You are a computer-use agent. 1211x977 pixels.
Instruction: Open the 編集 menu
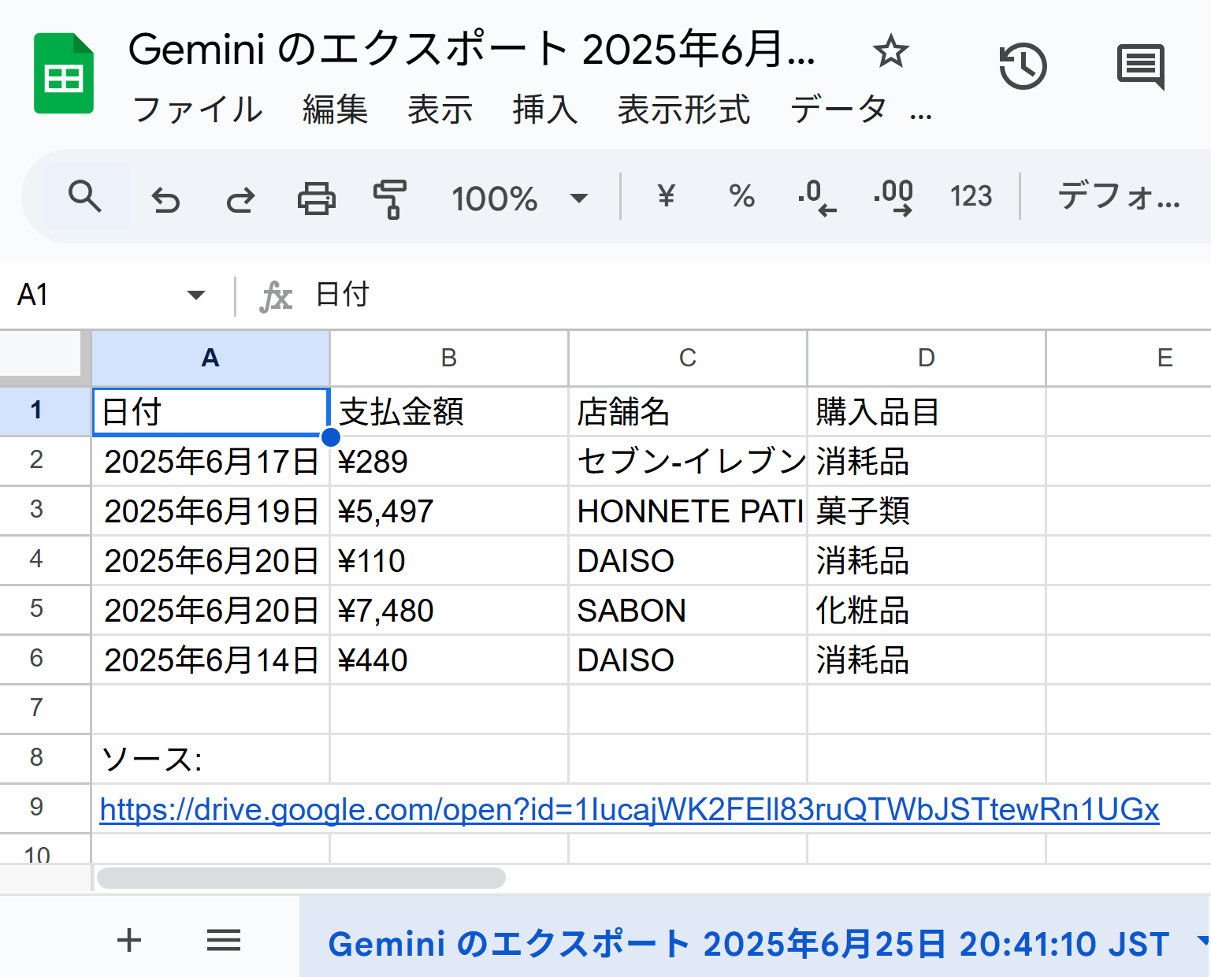click(335, 110)
